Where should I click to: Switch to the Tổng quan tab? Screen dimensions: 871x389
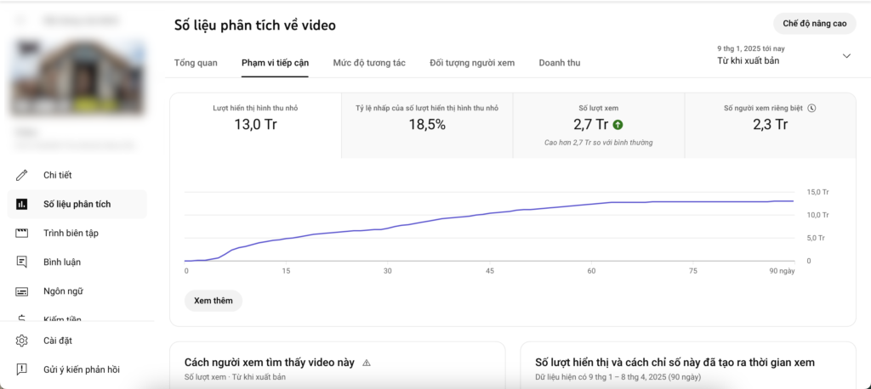[196, 63]
